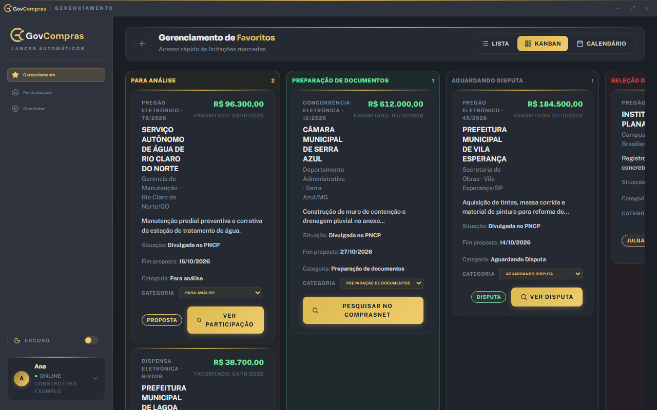Click the star icon beside Gerenciamento
This screenshot has height=410, width=657.
tap(15, 75)
